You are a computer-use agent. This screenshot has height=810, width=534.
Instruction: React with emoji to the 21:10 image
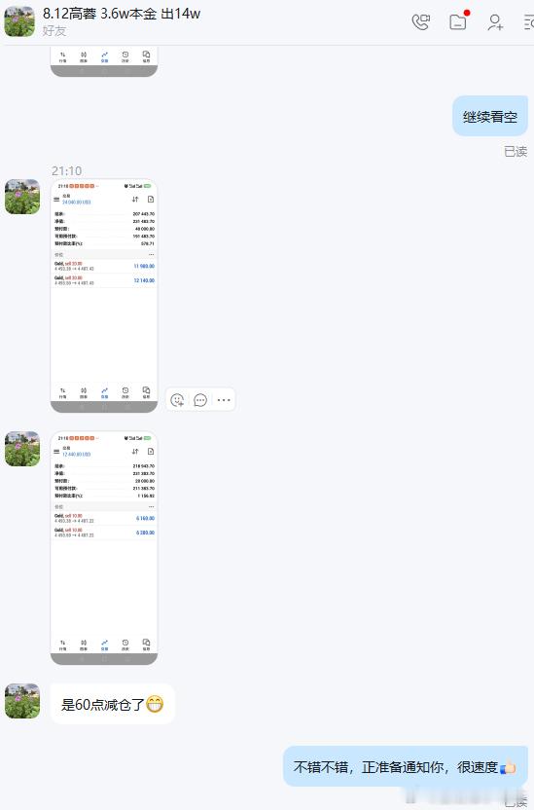pyautogui.click(x=177, y=400)
